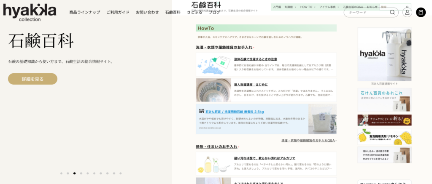
Task: Open the 石けん百貨 / 洗濯用粉石鹸 無香料 2.5kg link
Action: pos(235,112)
